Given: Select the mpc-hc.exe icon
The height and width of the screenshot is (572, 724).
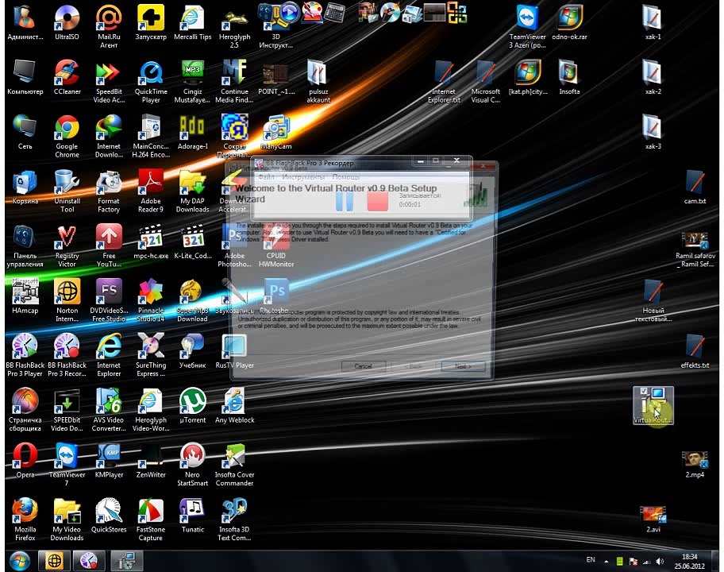Looking at the screenshot, I should (x=151, y=242).
